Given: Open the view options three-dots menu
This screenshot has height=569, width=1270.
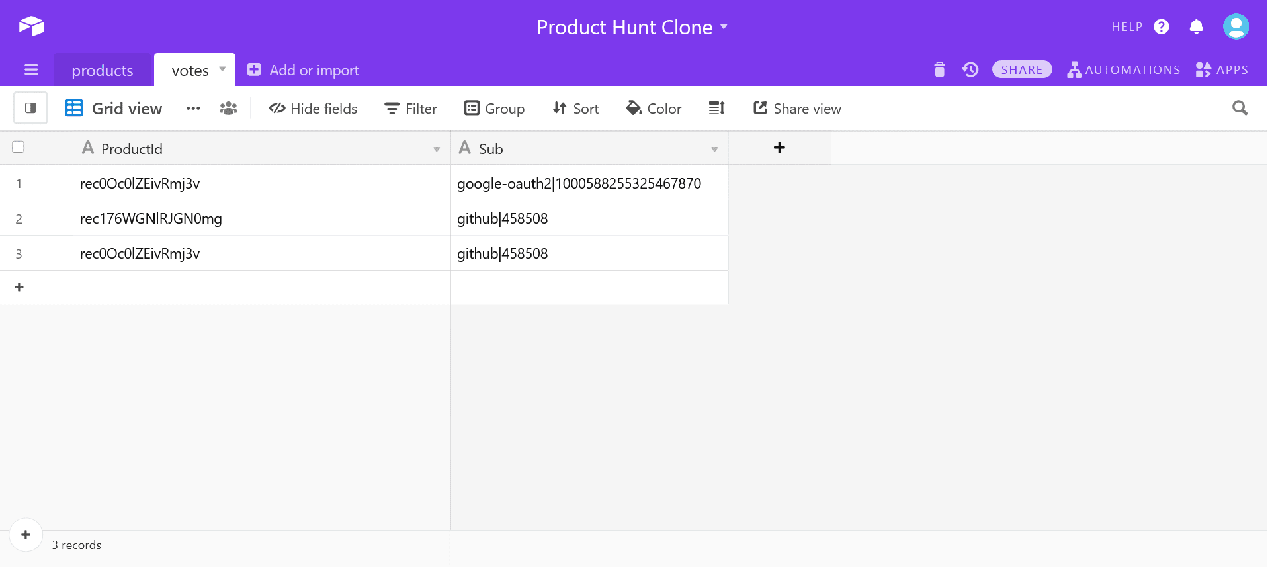Looking at the screenshot, I should tap(193, 108).
